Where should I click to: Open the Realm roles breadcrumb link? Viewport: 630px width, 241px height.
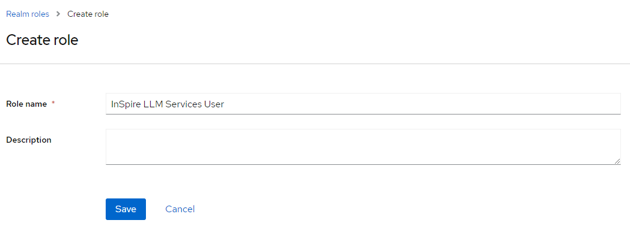click(27, 14)
